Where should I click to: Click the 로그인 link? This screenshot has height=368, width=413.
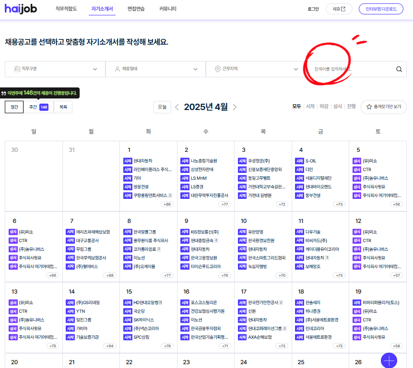point(313,9)
